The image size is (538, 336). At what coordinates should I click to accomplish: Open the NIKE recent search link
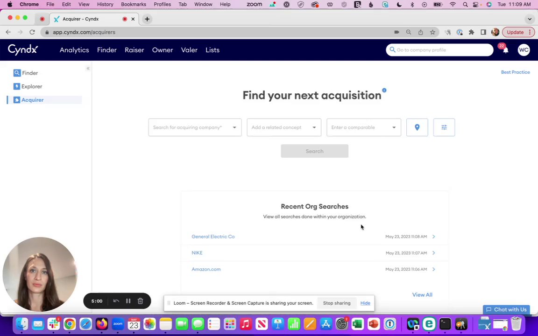coord(197,252)
